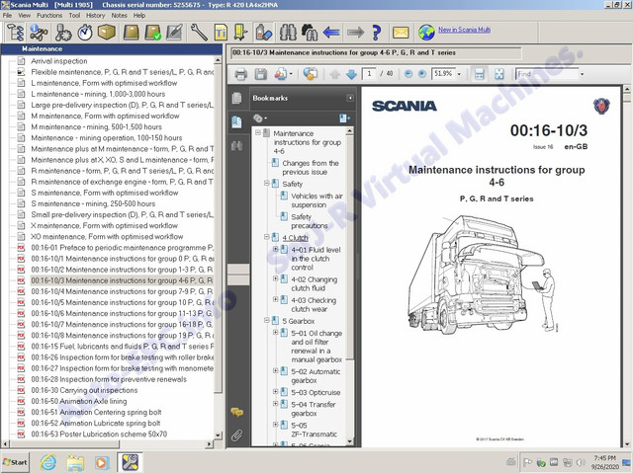Click new bookmark icon in Bookmarks panel

point(345,118)
